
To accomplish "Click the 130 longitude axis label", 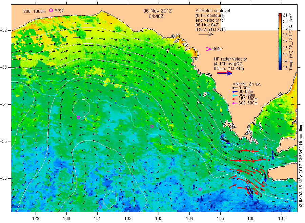I will pos(66,218).
